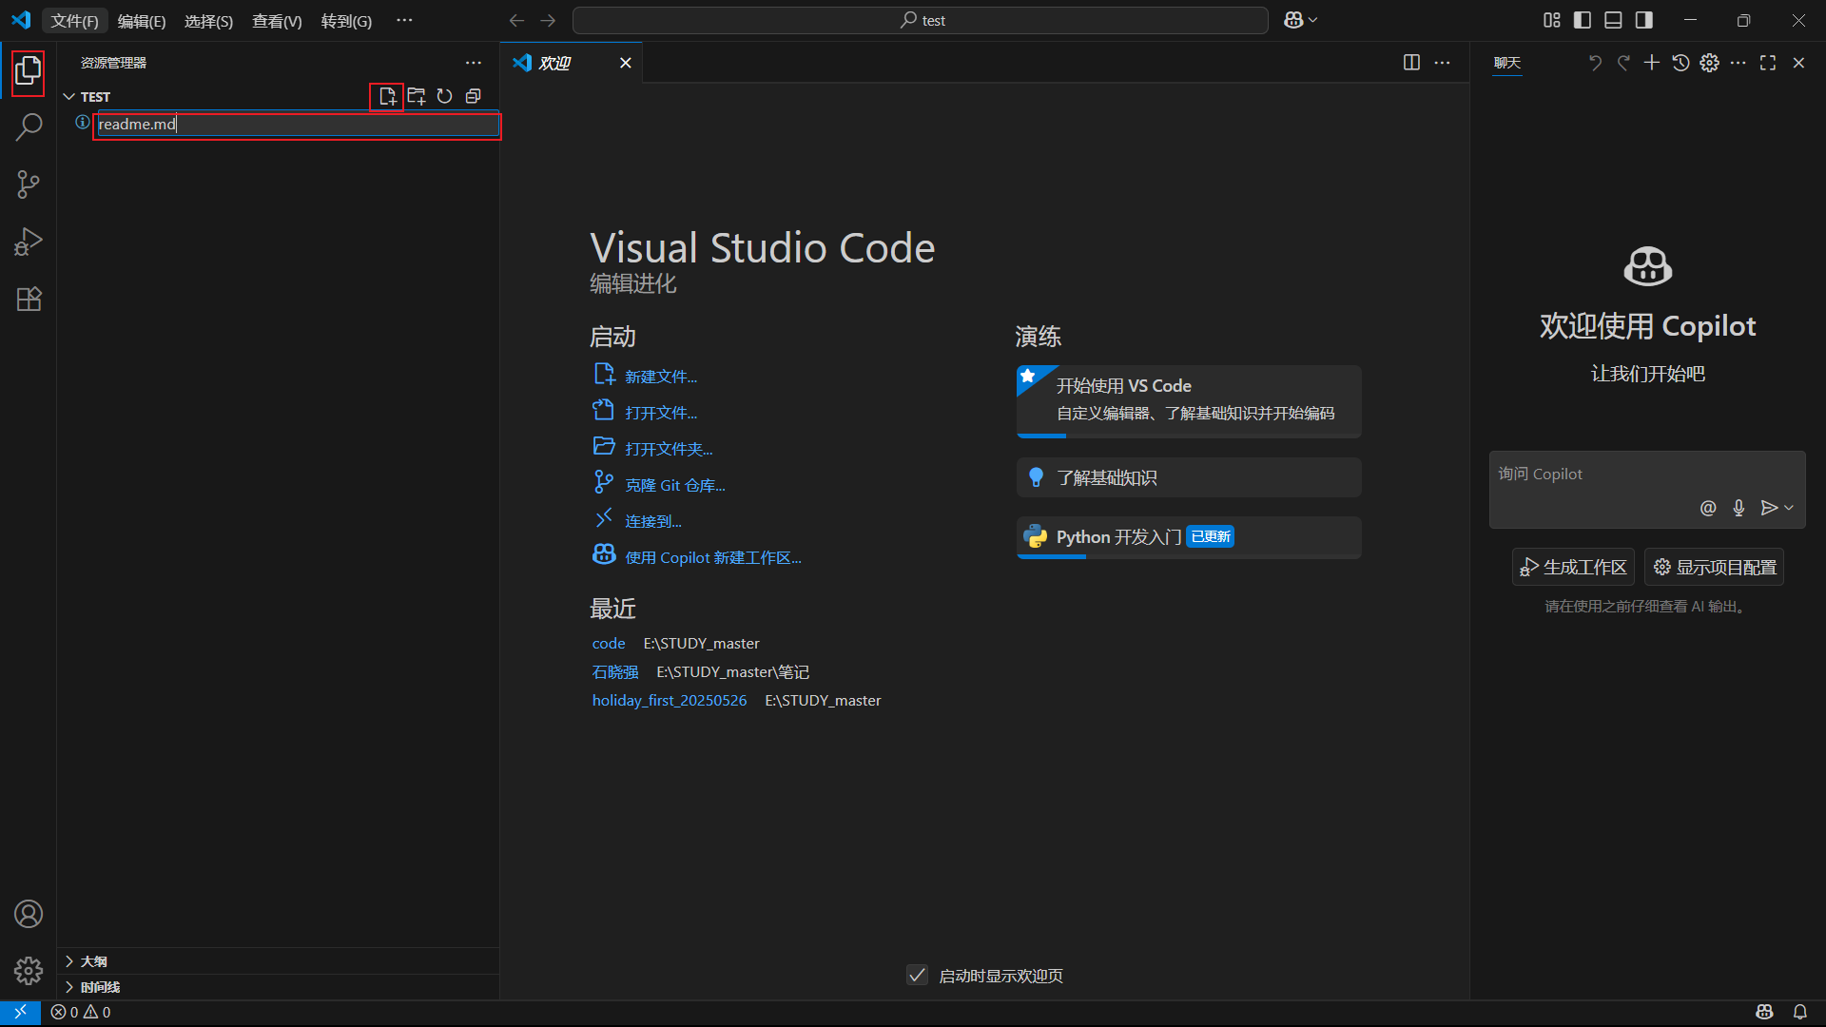
Task: Show chat history in Copilot panel
Action: point(1680,63)
